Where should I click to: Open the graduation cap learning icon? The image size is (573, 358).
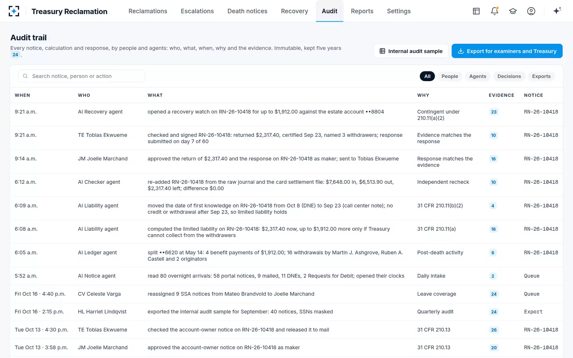pyautogui.click(x=513, y=11)
